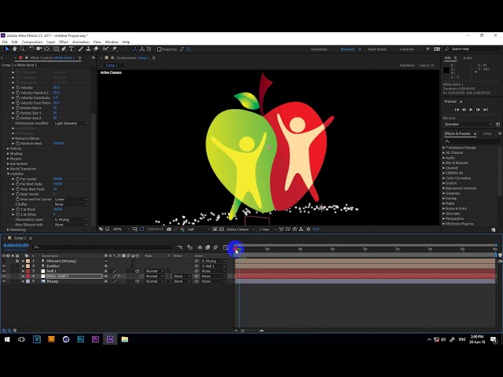Open the Composition menu
Screen dimensions: 503x377
coord(32,42)
